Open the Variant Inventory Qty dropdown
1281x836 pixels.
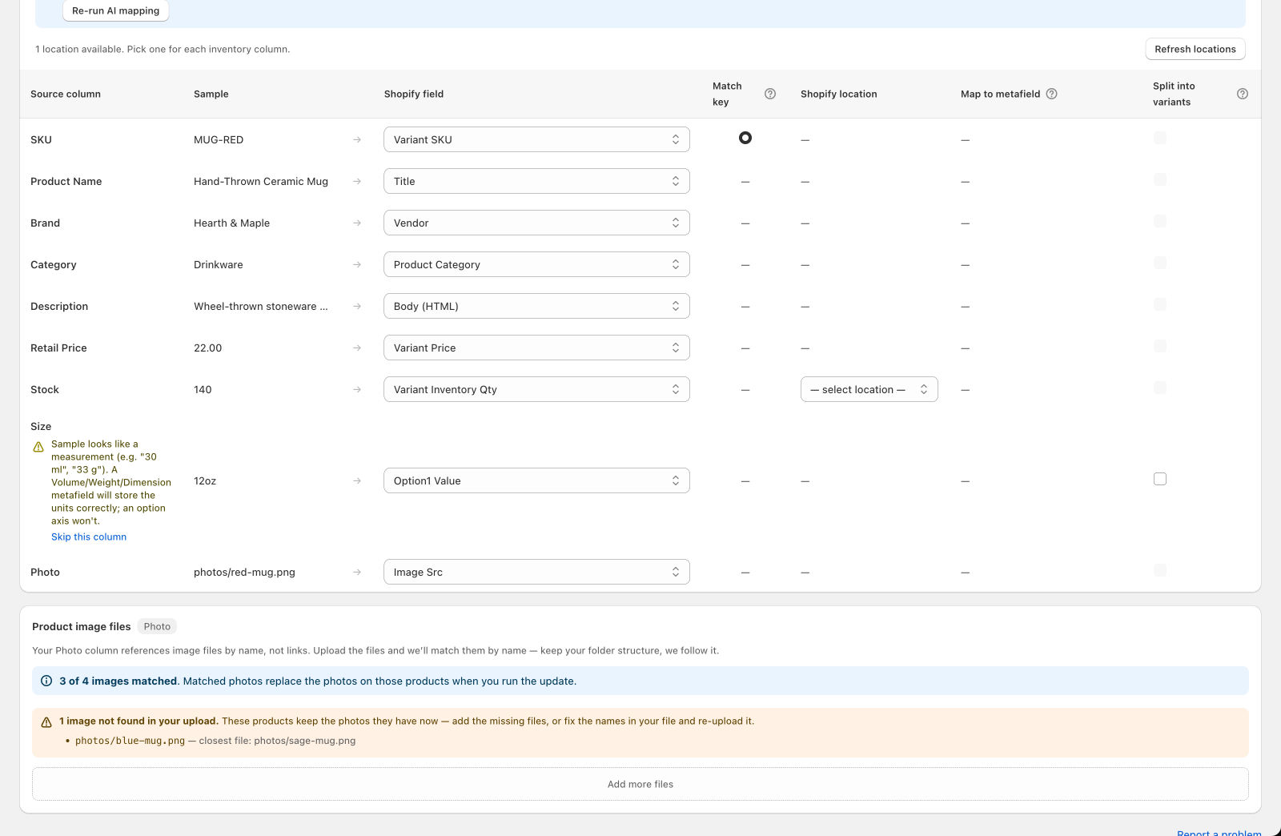(x=536, y=389)
